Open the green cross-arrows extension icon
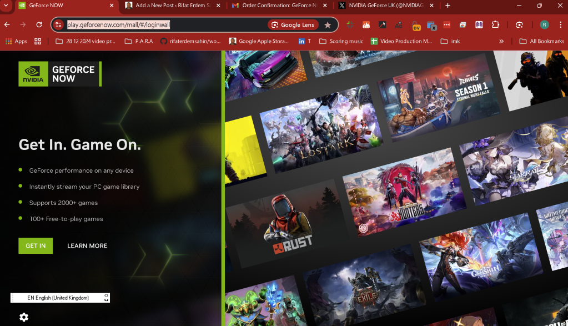Image resolution: width=568 pixels, height=326 pixels. point(350,24)
